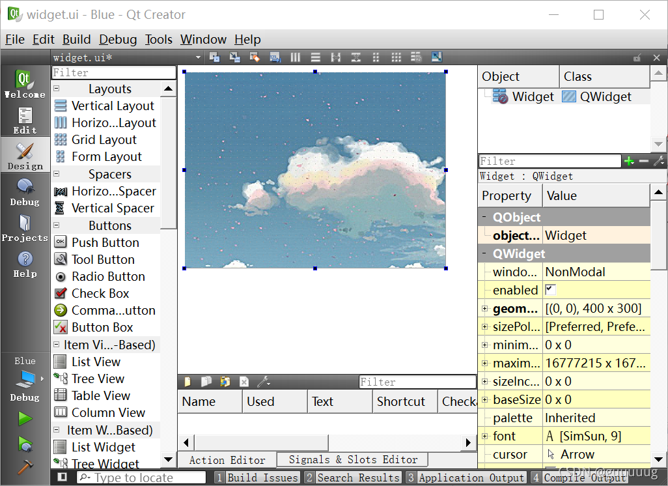This screenshot has width=668, height=486.
Task: Remove dynamic property with minus icon
Action: [644, 161]
